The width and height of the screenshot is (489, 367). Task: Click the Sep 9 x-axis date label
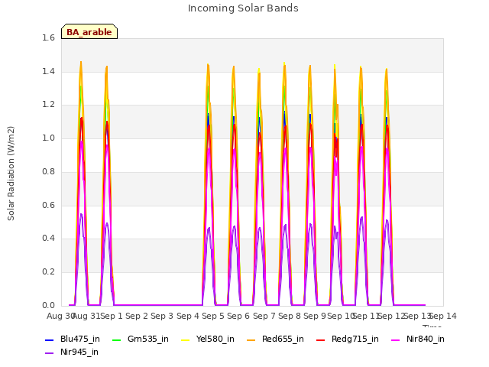point(315,316)
